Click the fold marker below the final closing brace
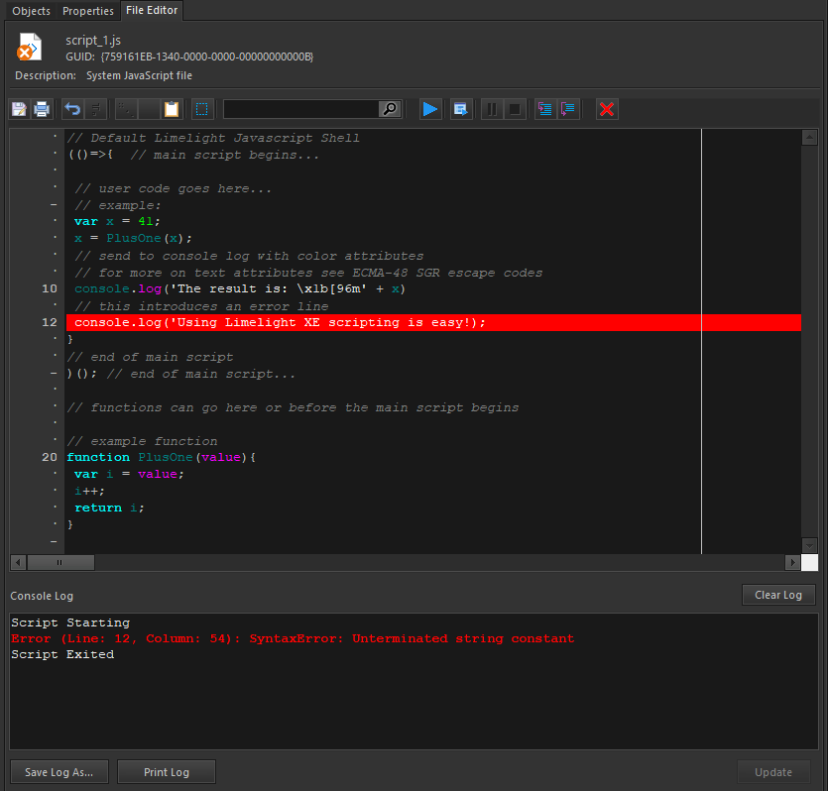This screenshot has width=828, height=791. point(54,541)
